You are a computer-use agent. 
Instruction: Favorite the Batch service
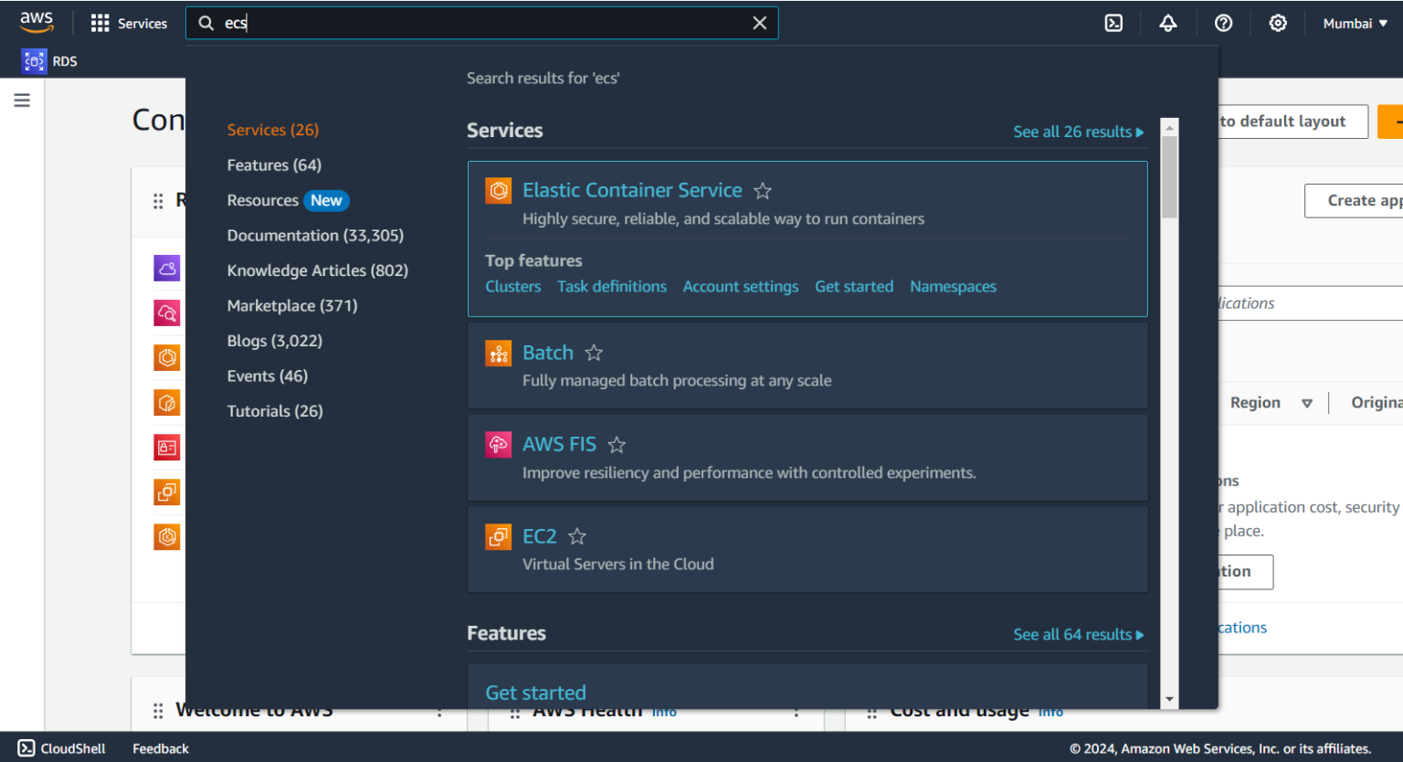pyautogui.click(x=593, y=352)
